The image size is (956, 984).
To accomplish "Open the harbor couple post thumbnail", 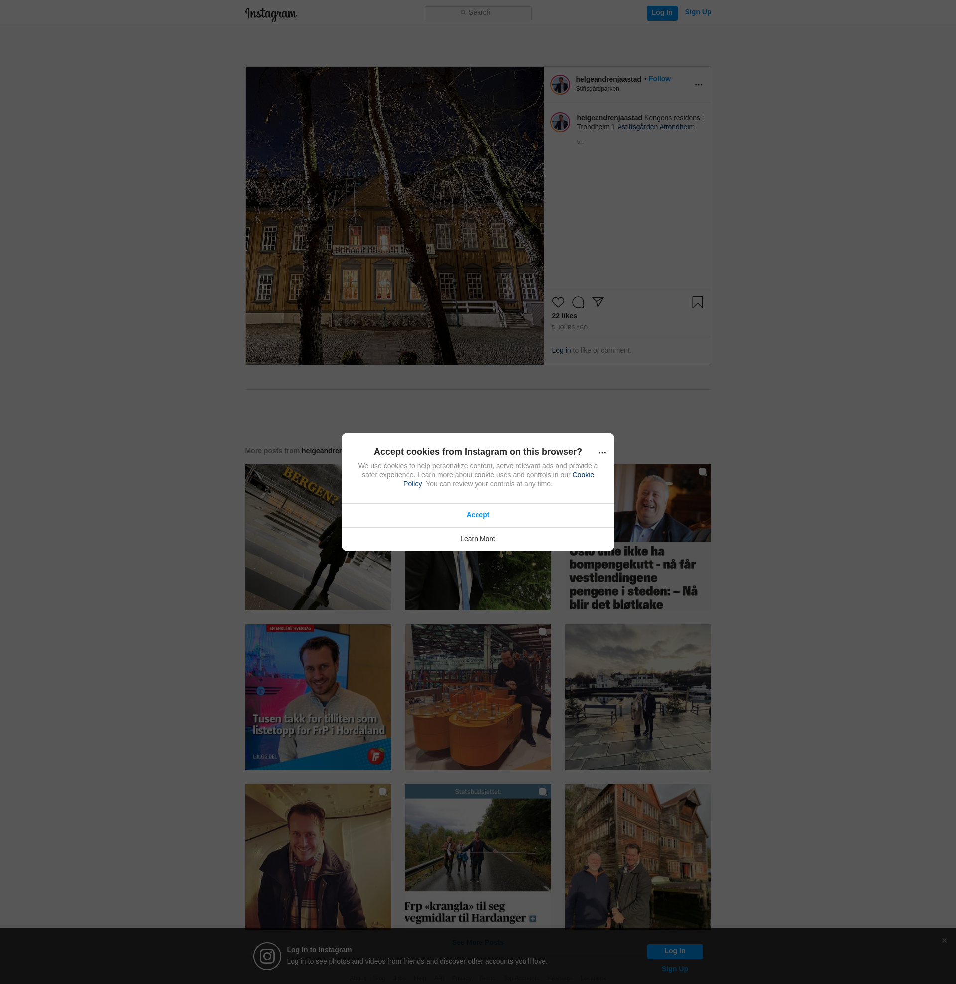I will coord(637,697).
